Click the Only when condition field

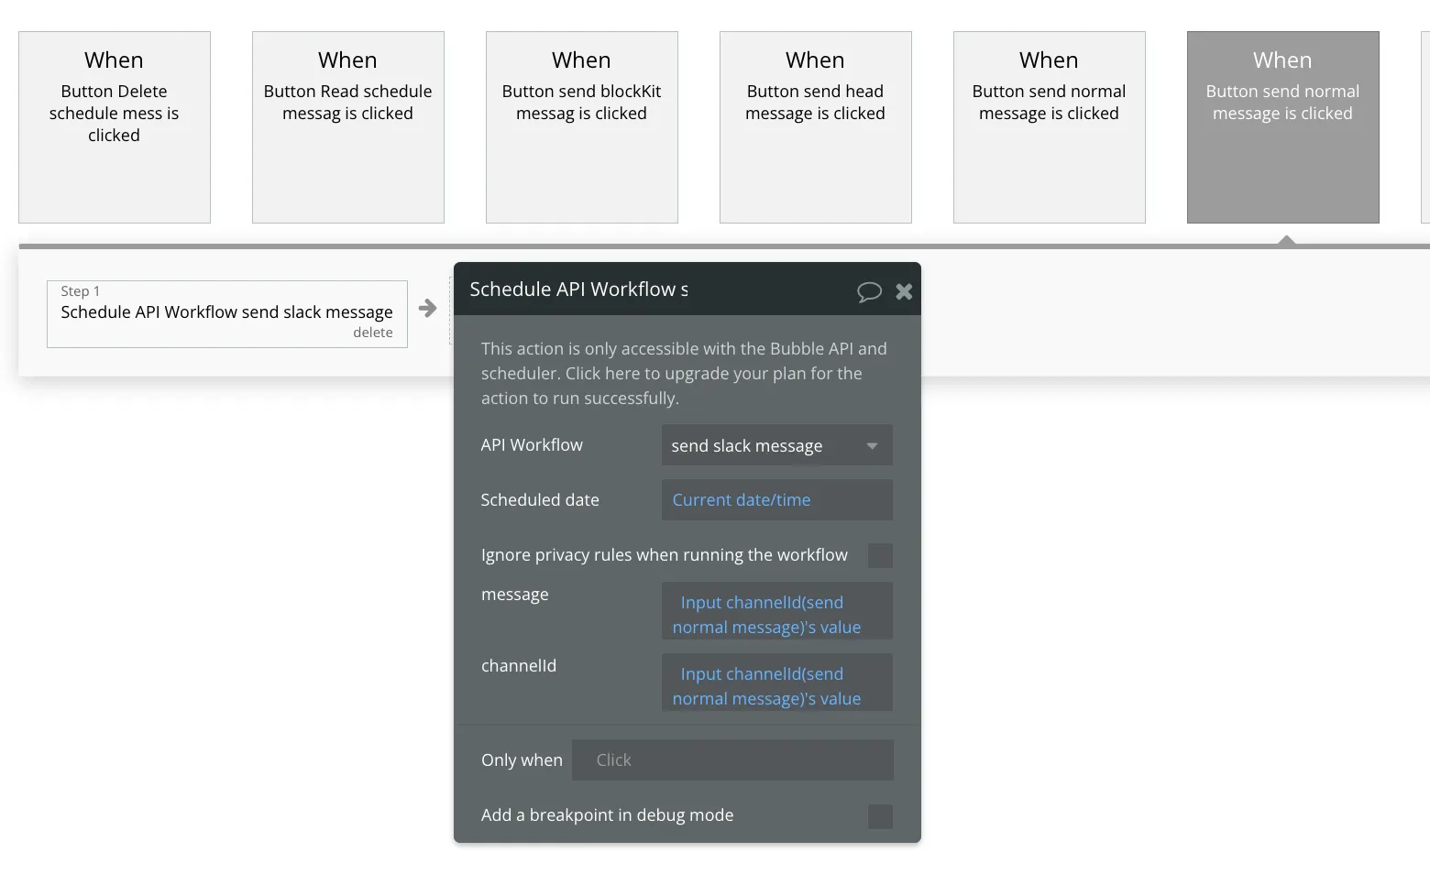[x=732, y=760]
